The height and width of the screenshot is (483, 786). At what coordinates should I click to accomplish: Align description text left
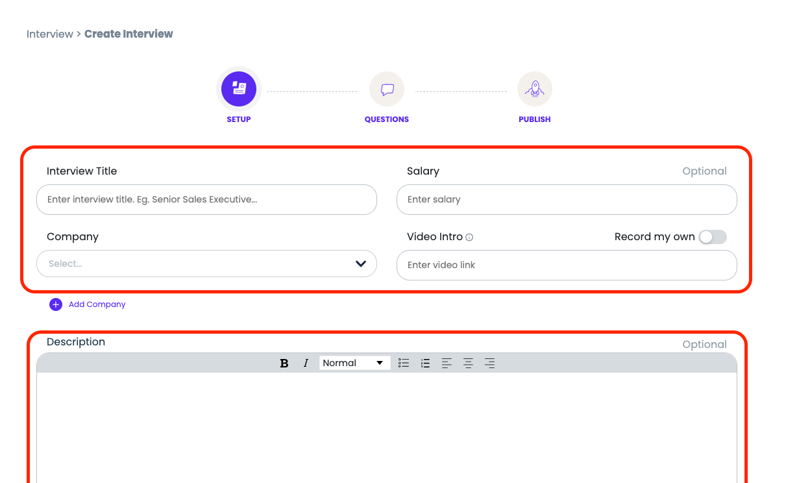pos(447,364)
